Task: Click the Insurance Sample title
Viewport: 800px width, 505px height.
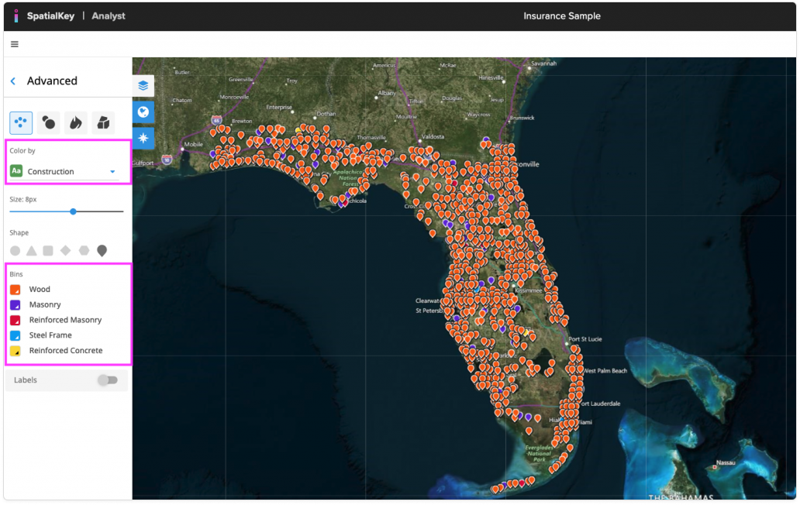Action: (561, 15)
